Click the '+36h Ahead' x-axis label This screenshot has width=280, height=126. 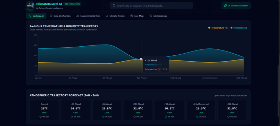(x=241, y=78)
